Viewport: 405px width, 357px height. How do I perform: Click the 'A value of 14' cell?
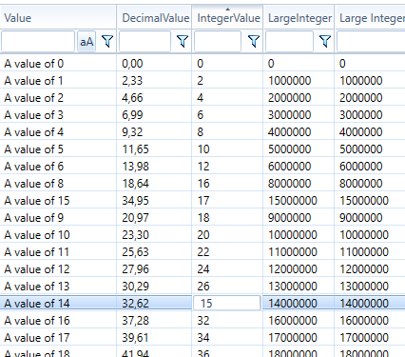tap(58, 304)
